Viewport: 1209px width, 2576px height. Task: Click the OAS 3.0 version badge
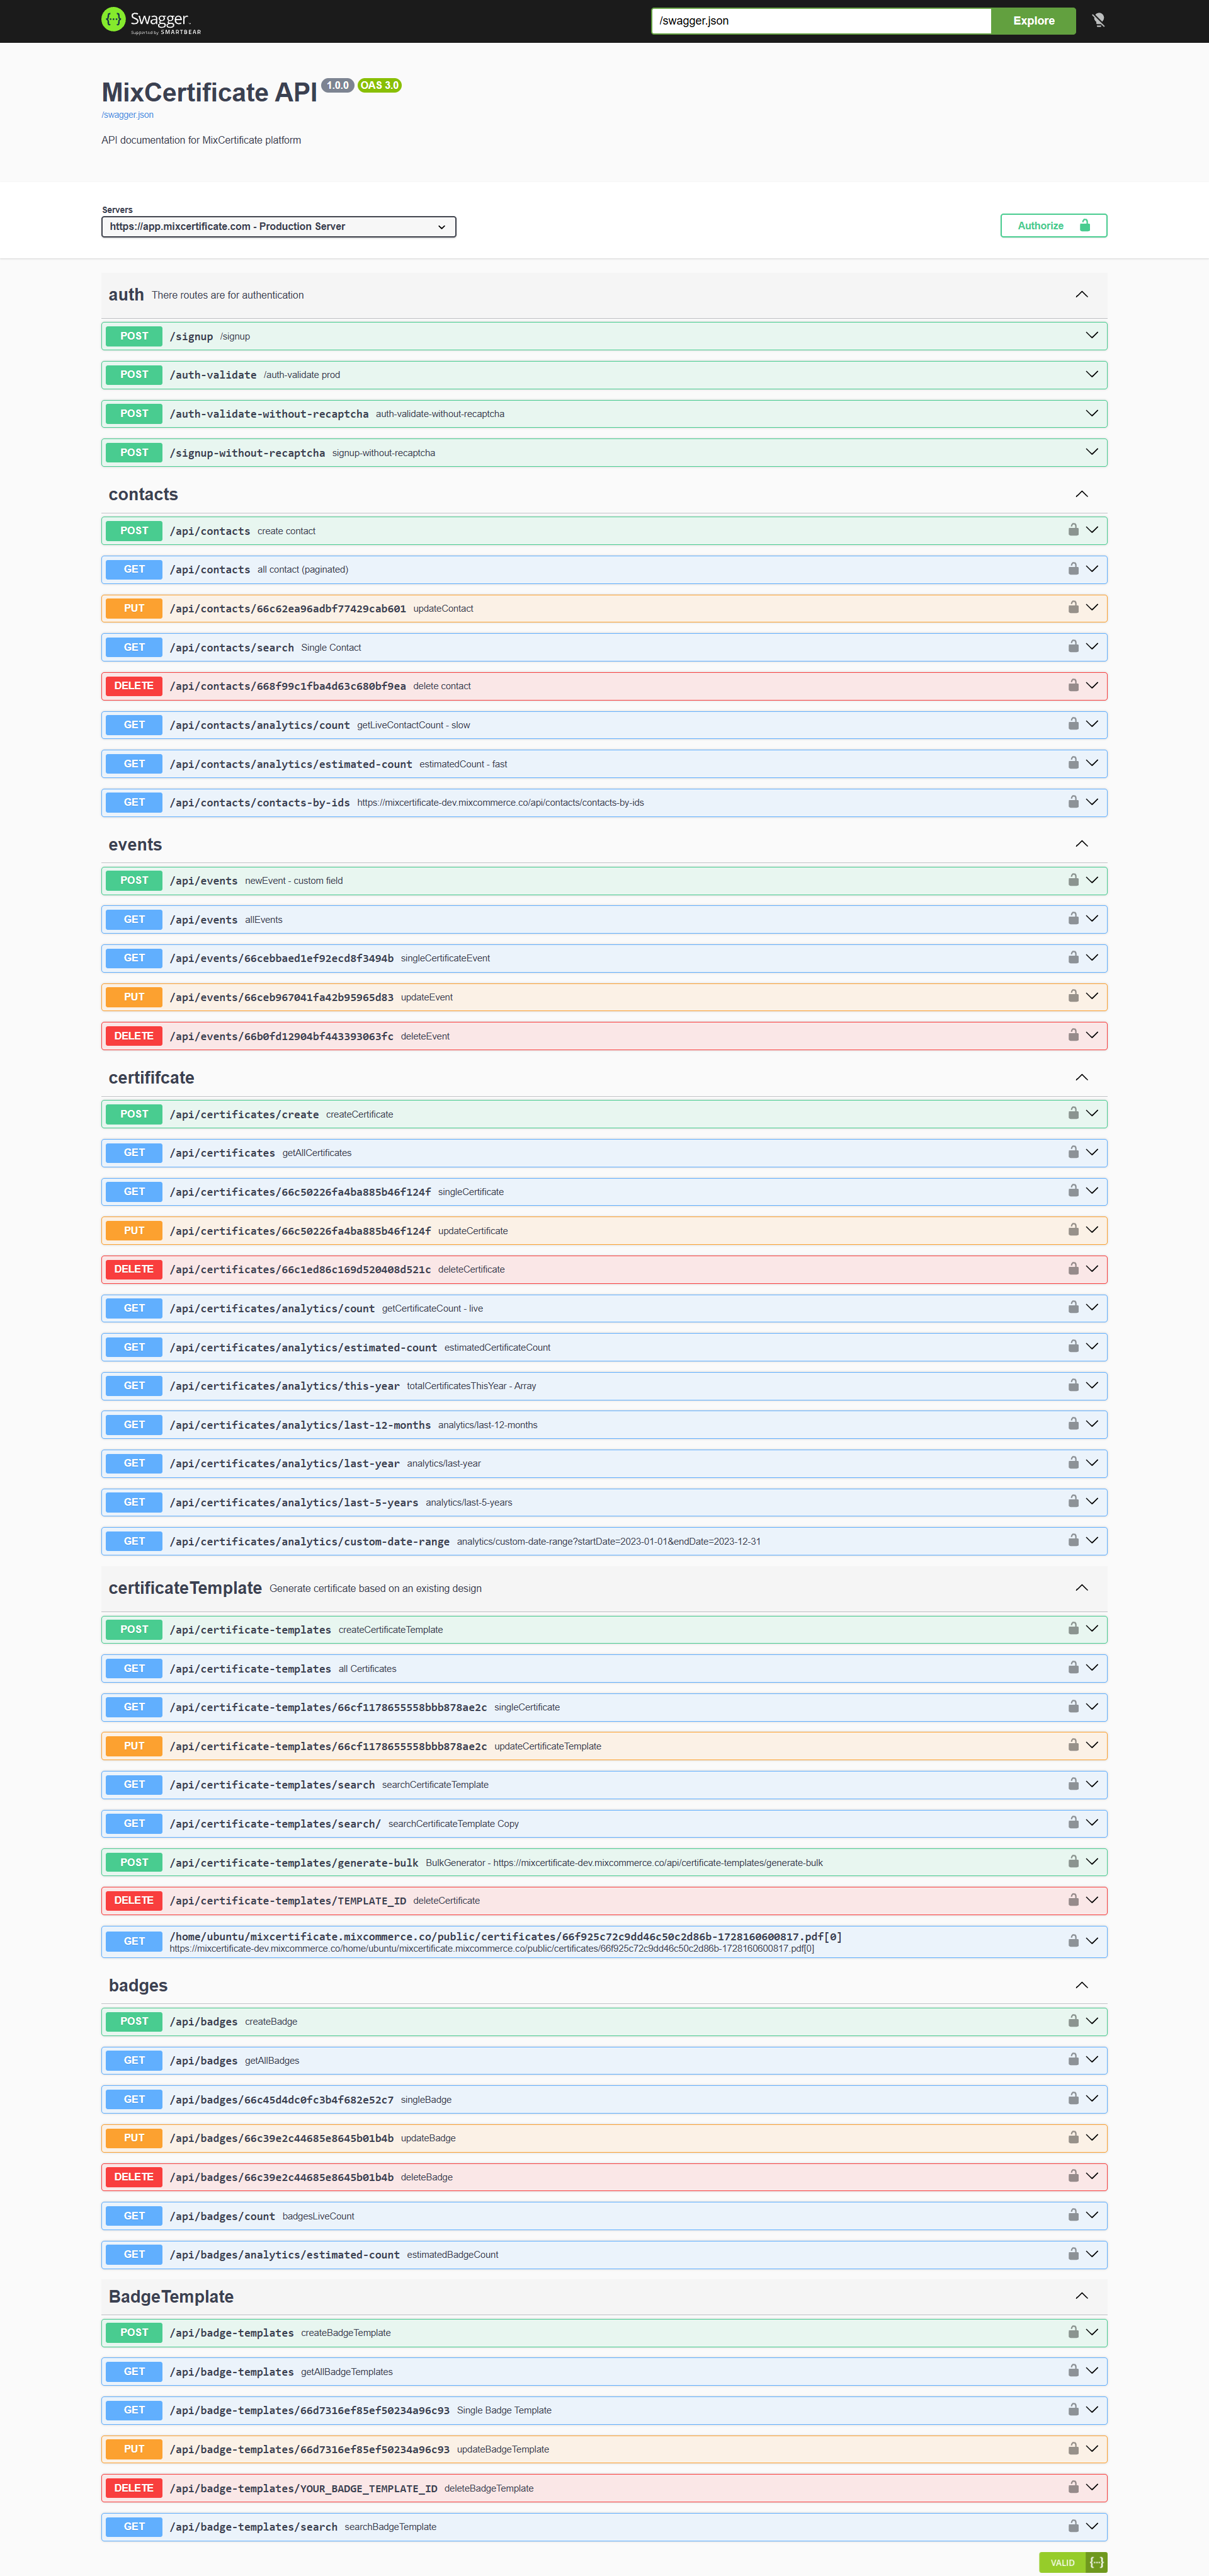click(380, 85)
